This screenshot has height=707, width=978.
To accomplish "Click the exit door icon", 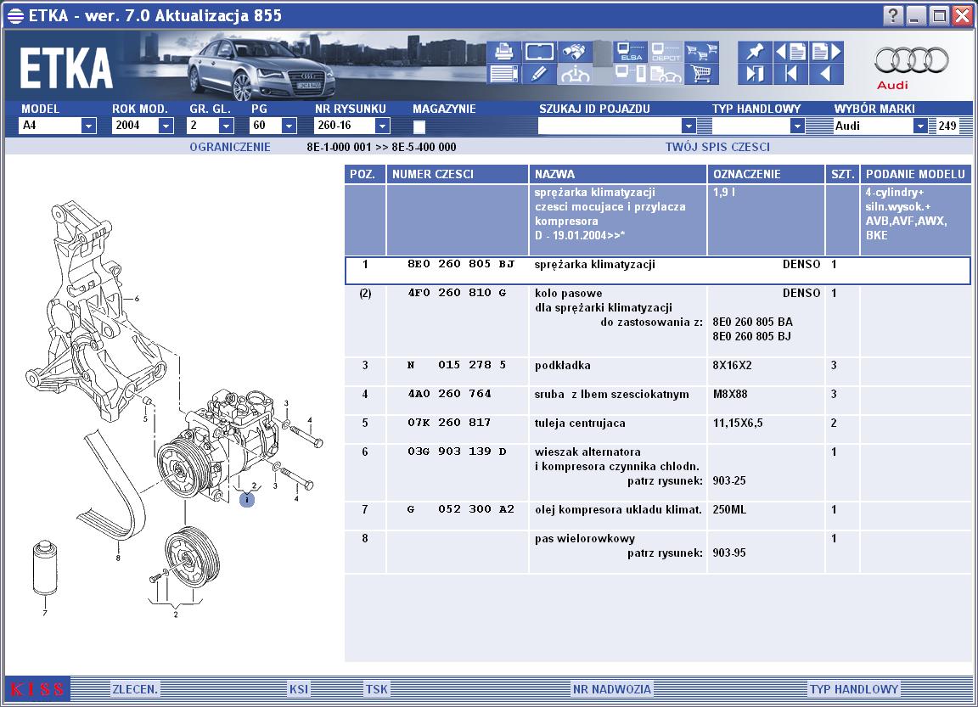I will pyautogui.click(x=755, y=74).
